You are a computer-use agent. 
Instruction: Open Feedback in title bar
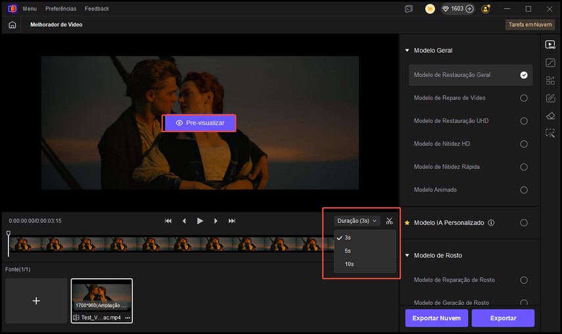point(97,9)
